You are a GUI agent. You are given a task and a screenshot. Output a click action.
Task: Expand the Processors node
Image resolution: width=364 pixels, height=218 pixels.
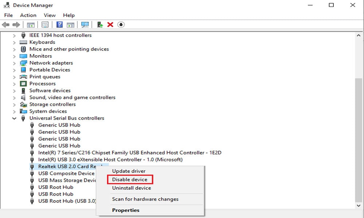(x=14, y=84)
